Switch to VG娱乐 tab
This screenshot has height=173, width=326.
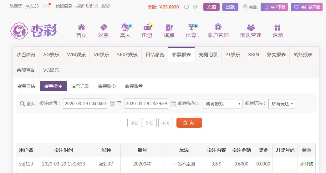(x=51, y=70)
